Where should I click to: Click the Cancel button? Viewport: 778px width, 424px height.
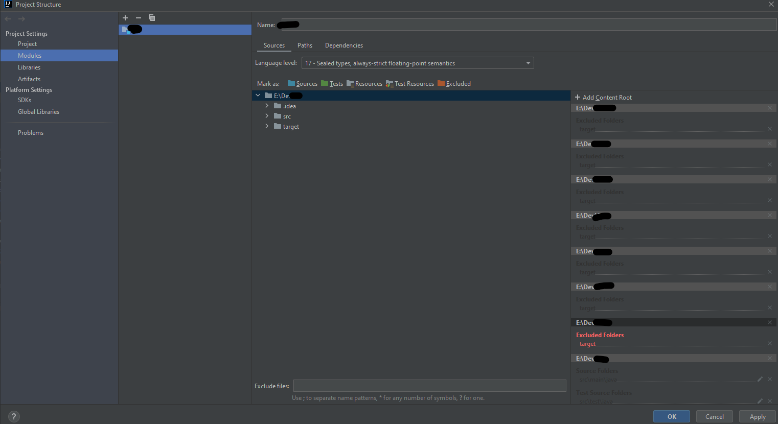(715, 416)
